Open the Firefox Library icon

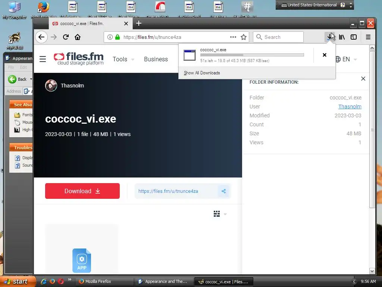point(342,37)
